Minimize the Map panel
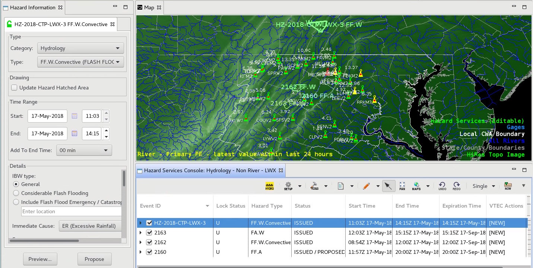 pyautogui.click(x=514, y=7)
